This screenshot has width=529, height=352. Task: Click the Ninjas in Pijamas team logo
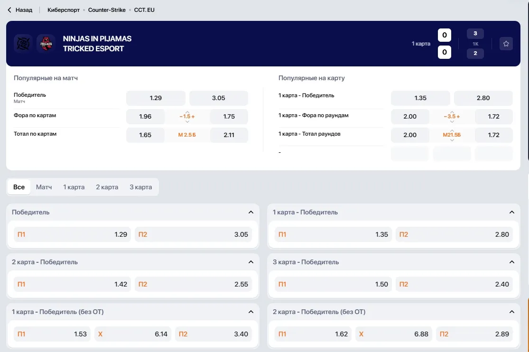(23, 44)
